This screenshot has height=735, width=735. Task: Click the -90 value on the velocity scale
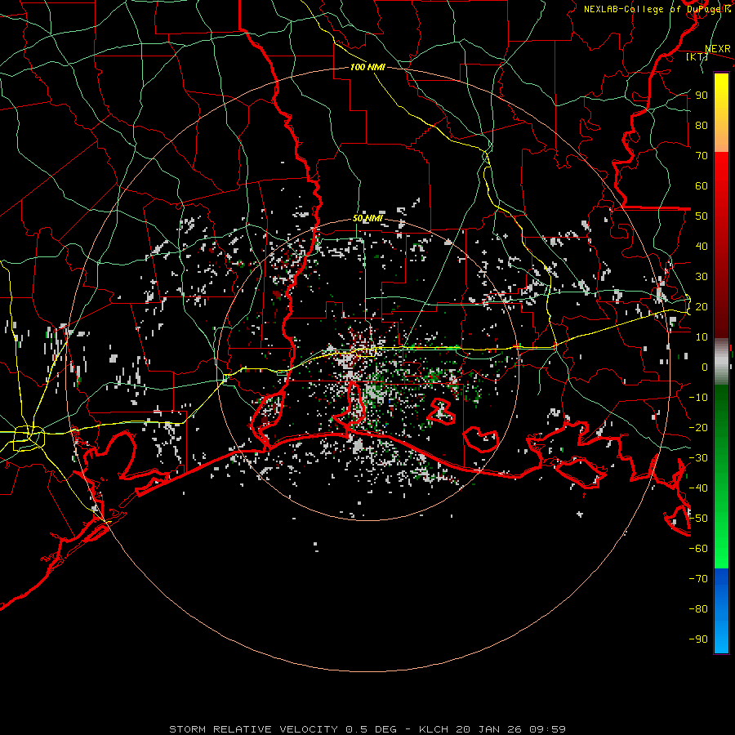698,639
